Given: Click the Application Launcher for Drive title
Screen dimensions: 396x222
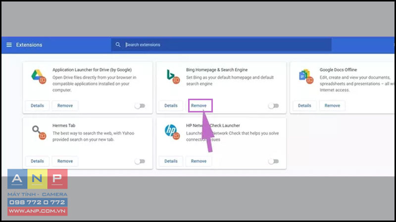Looking at the screenshot, I should click(92, 70).
